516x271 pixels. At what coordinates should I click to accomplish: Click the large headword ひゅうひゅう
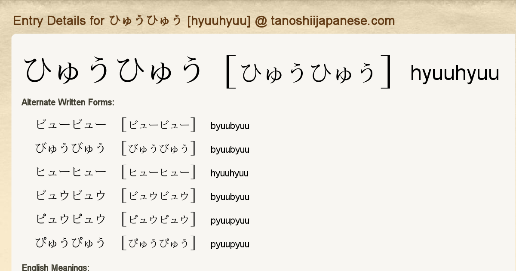tap(114, 71)
